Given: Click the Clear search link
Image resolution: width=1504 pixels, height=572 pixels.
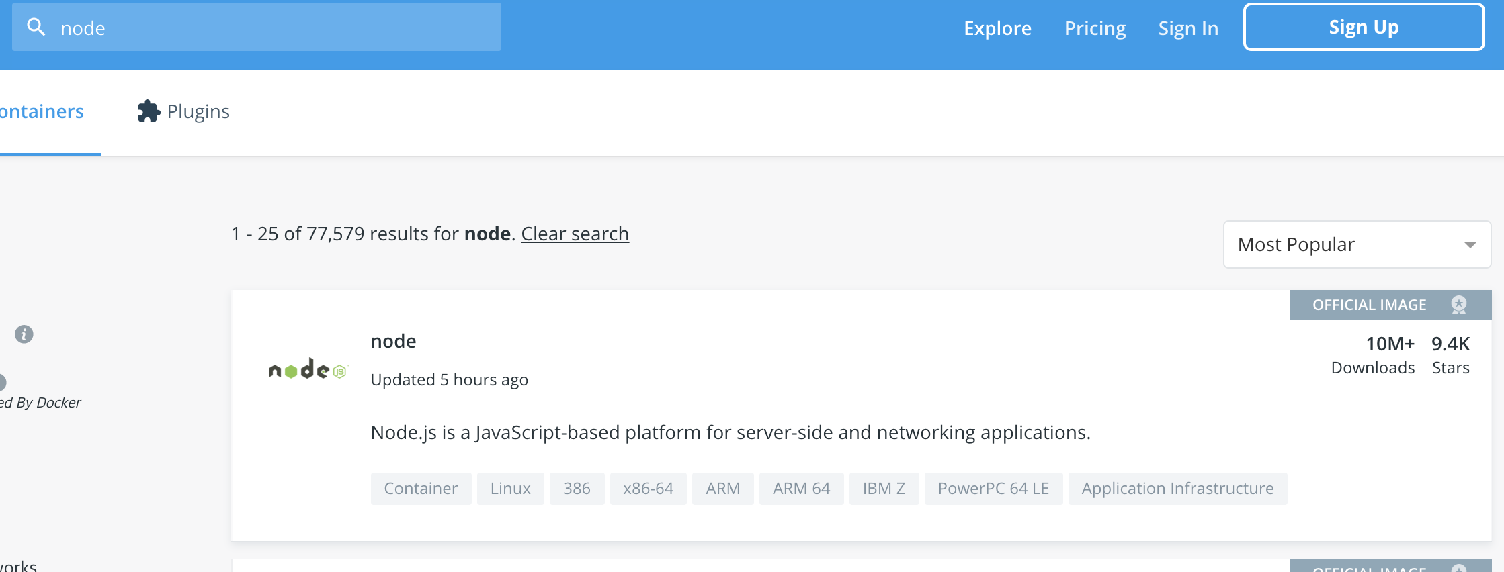Looking at the screenshot, I should [x=575, y=234].
